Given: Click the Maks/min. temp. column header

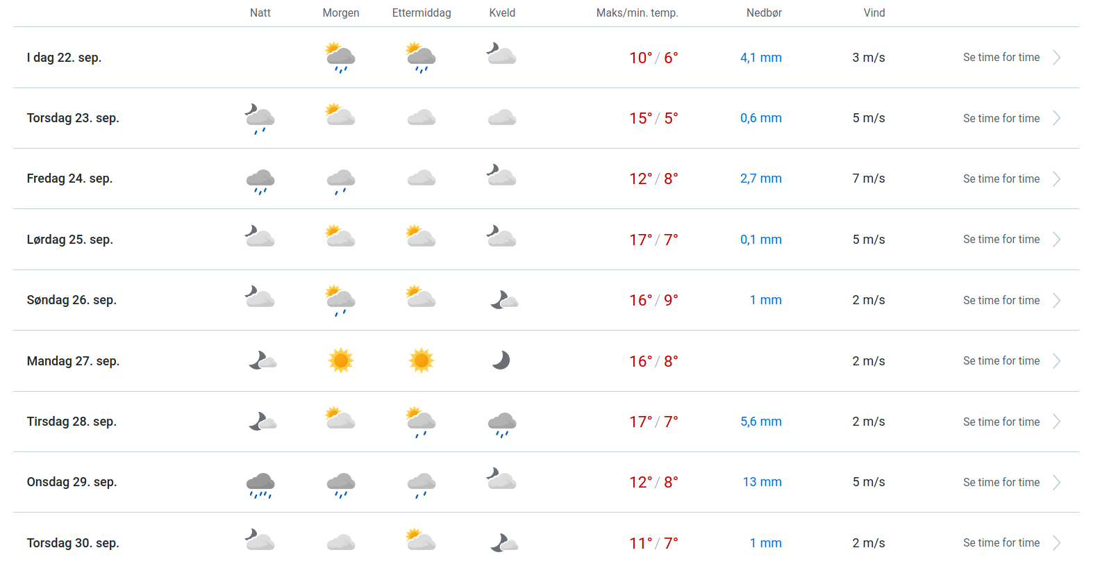Looking at the screenshot, I should tap(637, 13).
